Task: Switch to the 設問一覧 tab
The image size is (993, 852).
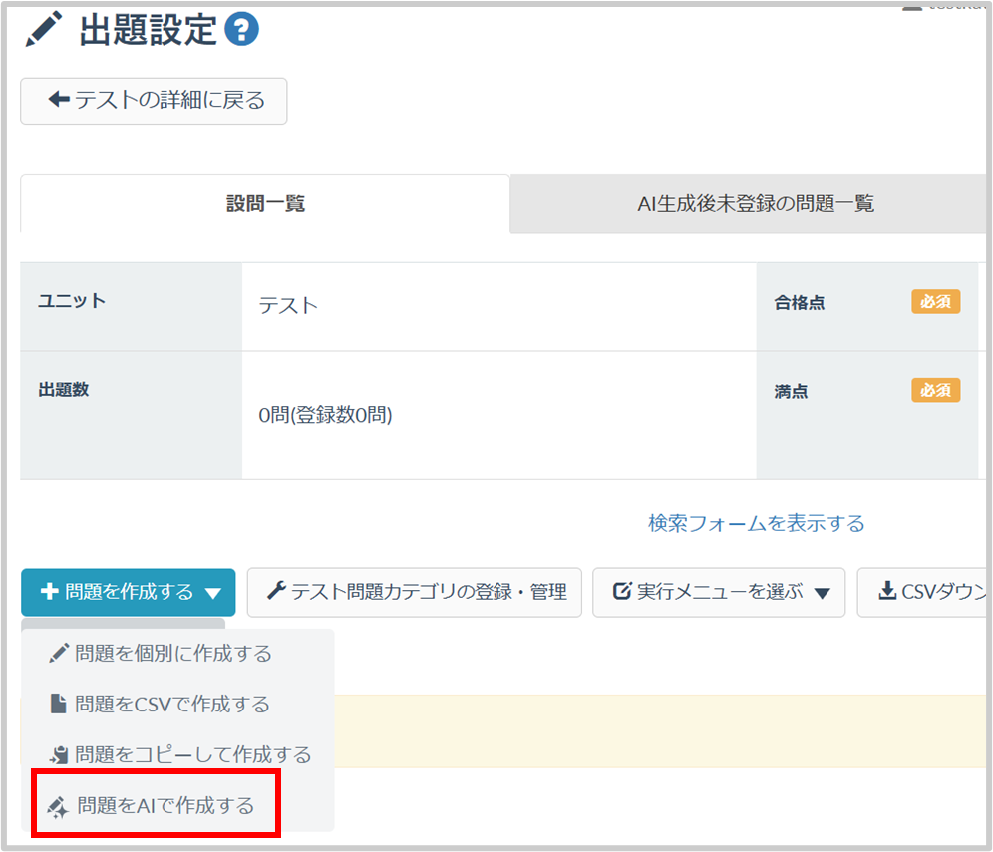Action: [x=265, y=204]
